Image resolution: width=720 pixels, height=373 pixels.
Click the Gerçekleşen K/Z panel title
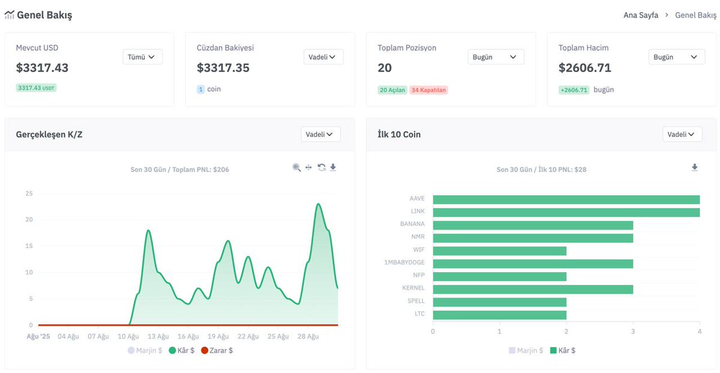point(49,135)
